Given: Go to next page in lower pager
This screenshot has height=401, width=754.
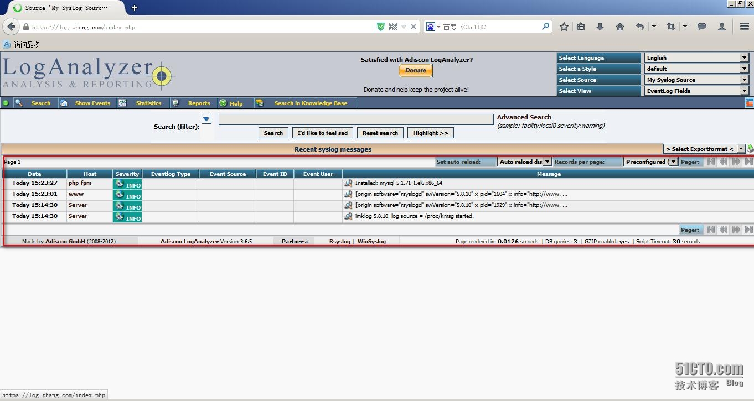Looking at the screenshot, I should (x=736, y=230).
